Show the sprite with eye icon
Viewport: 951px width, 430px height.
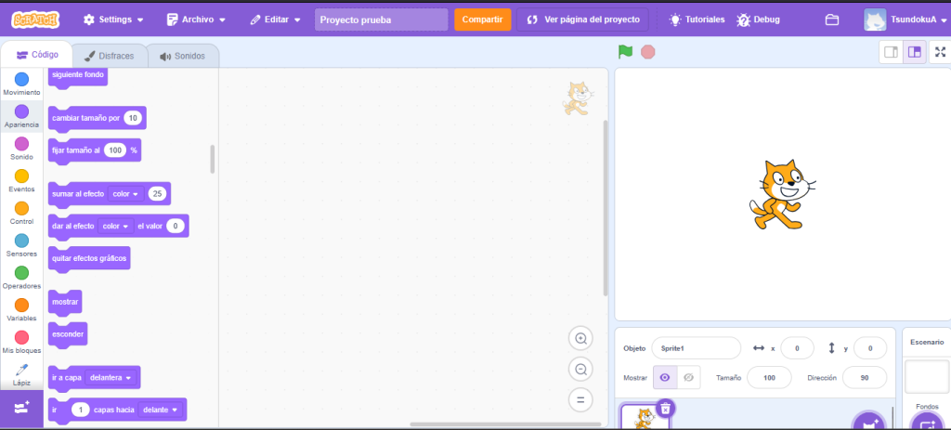coord(665,377)
